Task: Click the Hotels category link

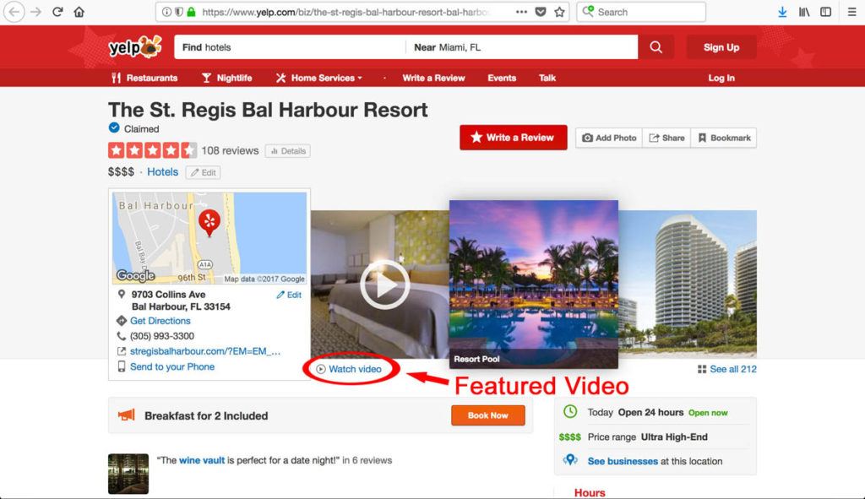Action: point(162,171)
